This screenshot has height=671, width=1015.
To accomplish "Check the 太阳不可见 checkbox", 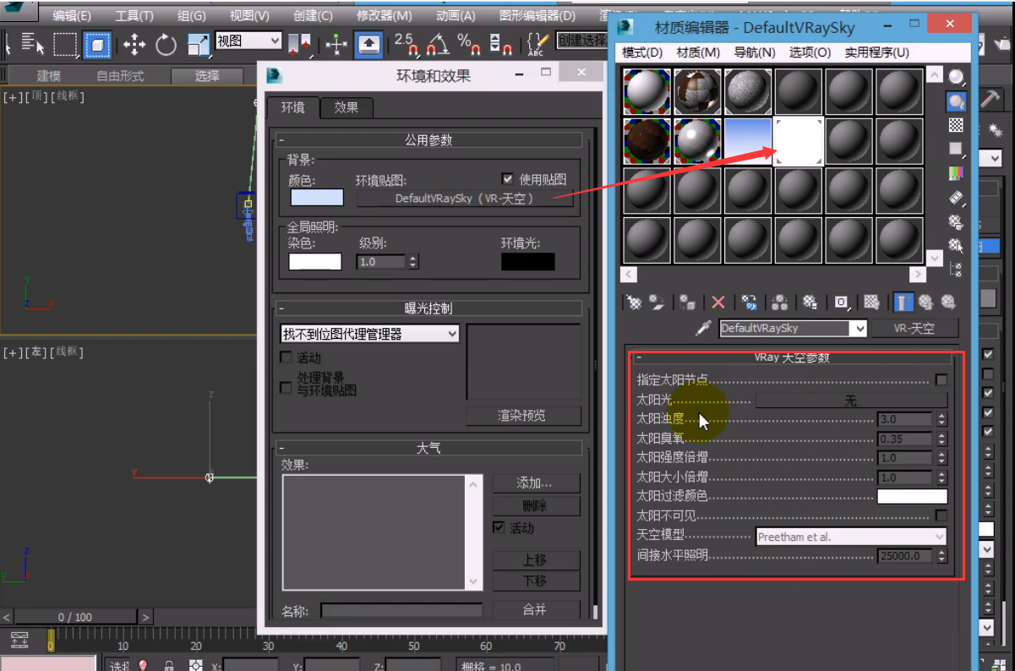I will pos(941,516).
